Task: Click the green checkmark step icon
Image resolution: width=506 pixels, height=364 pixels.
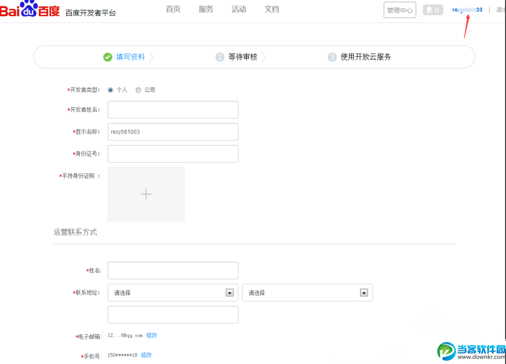Action: click(108, 57)
